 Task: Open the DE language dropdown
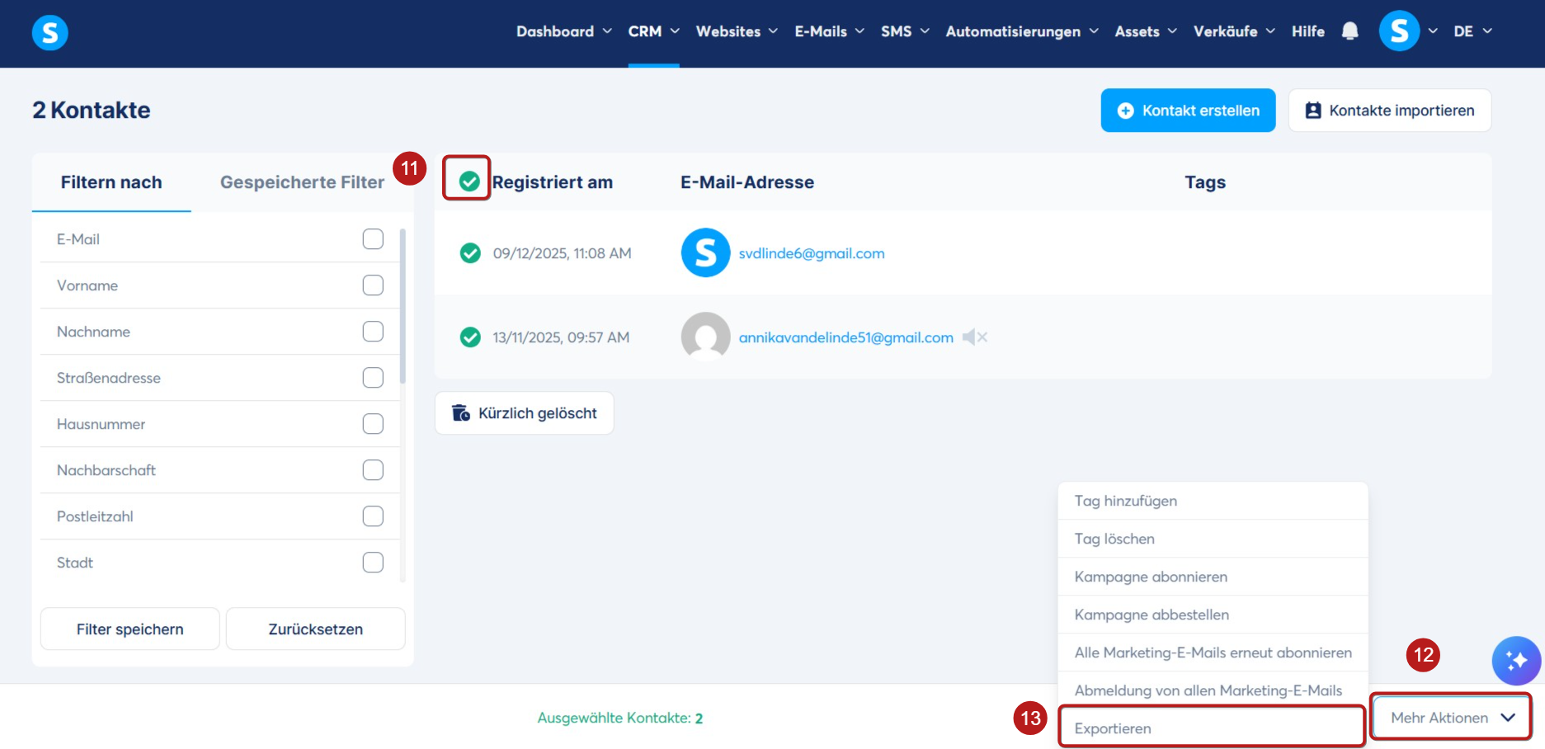pyautogui.click(x=1472, y=31)
